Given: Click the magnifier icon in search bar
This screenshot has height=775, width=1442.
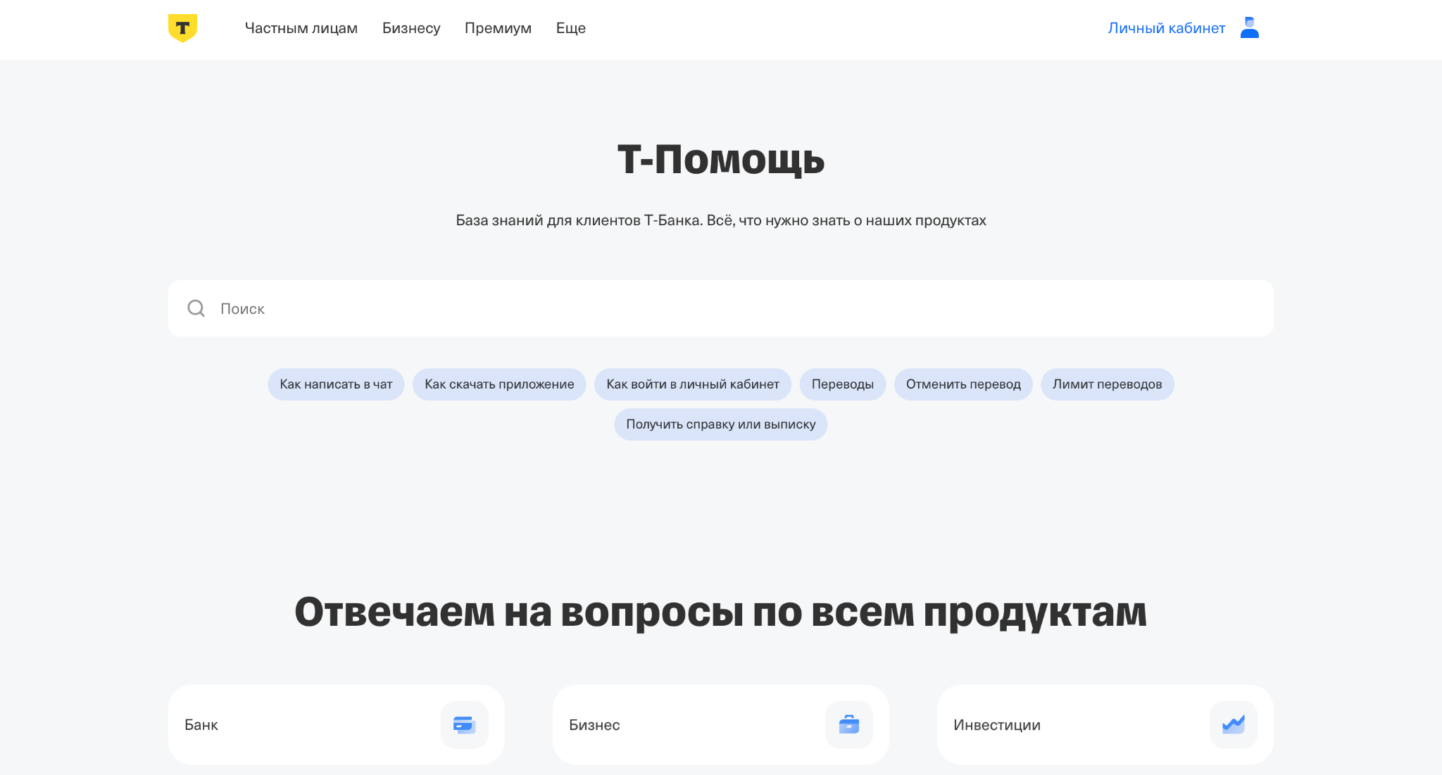Looking at the screenshot, I should (x=196, y=308).
